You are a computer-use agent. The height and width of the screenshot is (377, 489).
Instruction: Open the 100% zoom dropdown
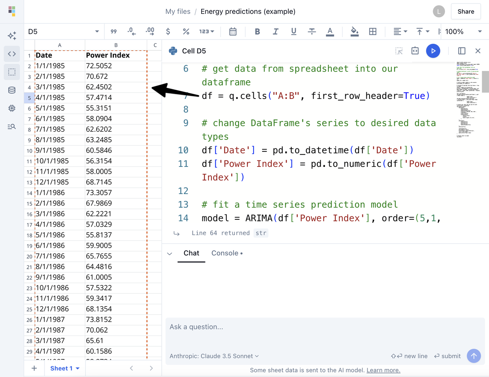(x=463, y=31)
